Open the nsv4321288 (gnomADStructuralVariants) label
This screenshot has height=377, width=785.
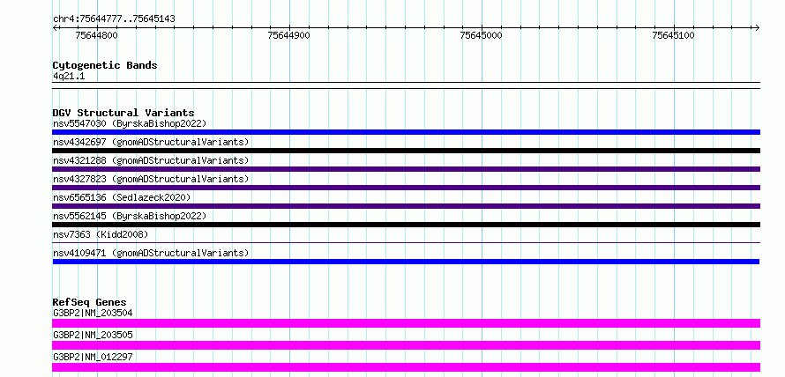tap(151, 160)
